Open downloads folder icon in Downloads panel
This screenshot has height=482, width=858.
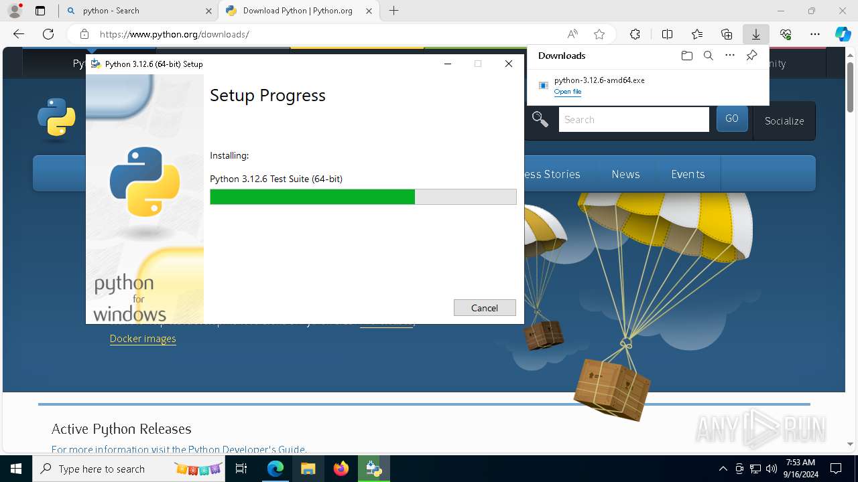[686, 56]
